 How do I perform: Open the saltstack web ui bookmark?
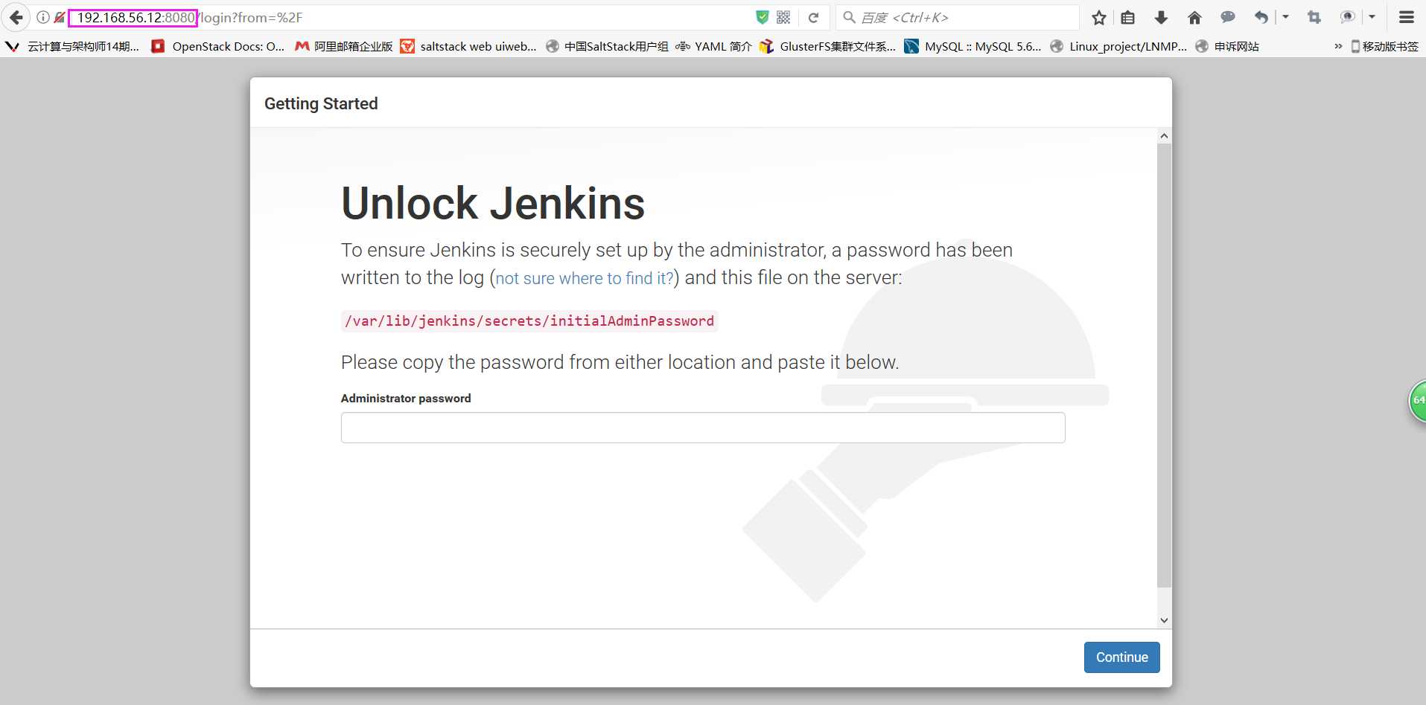pyautogui.click(x=468, y=46)
